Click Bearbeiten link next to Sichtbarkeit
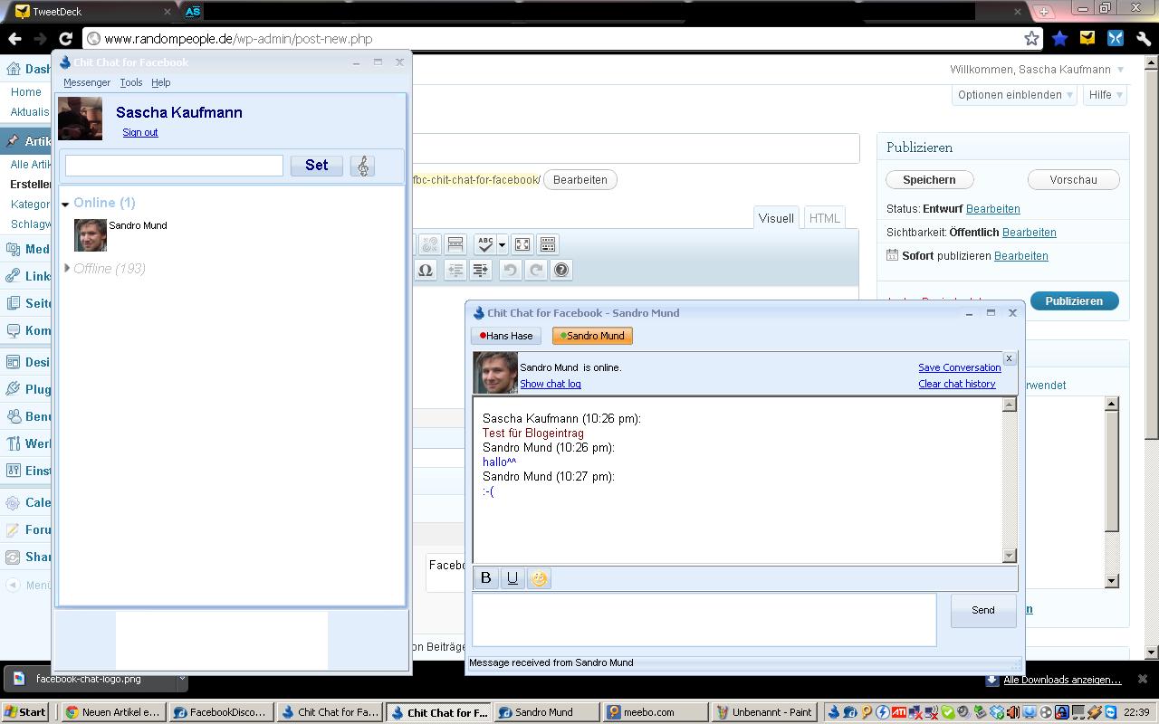Image resolution: width=1159 pixels, height=724 pixels. point(1030,233)
